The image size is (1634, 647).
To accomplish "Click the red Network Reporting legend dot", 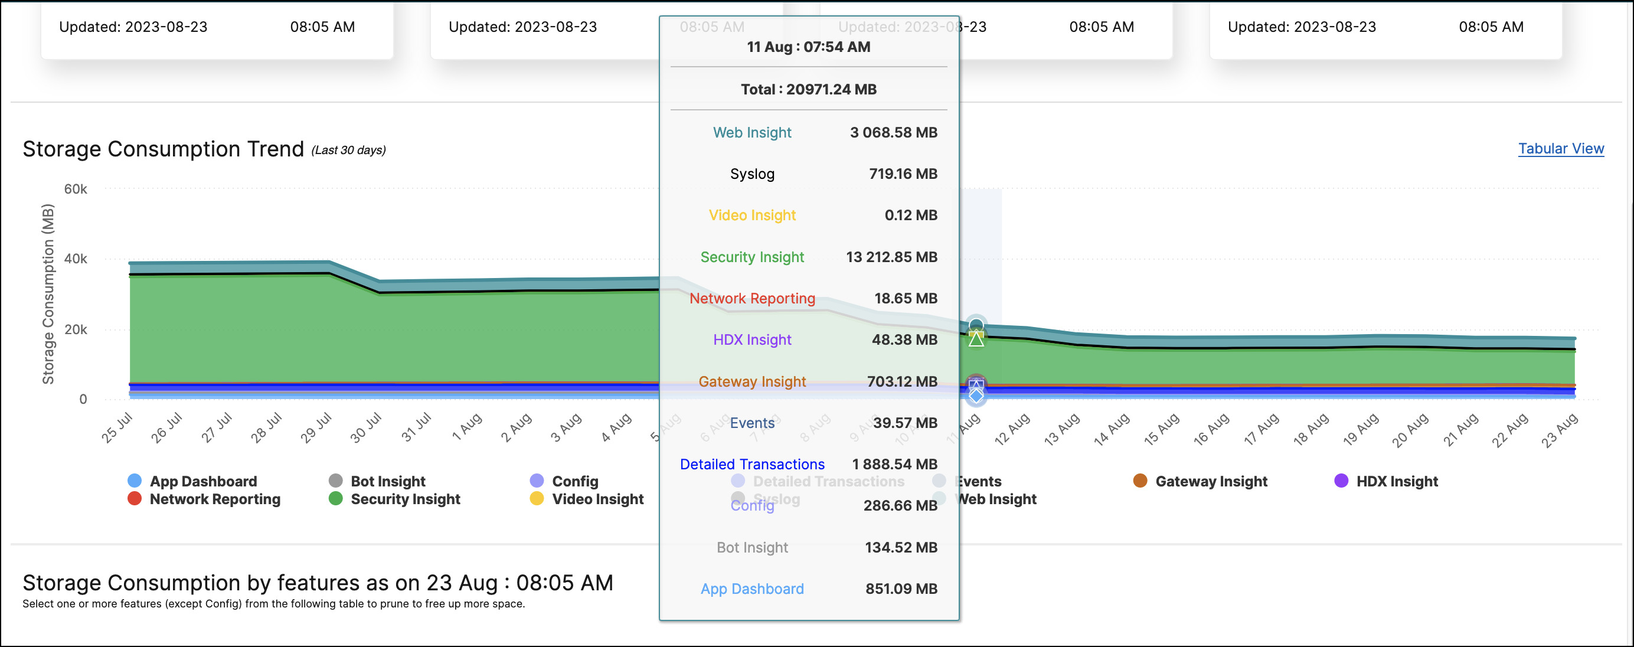I will click(135, 498).
